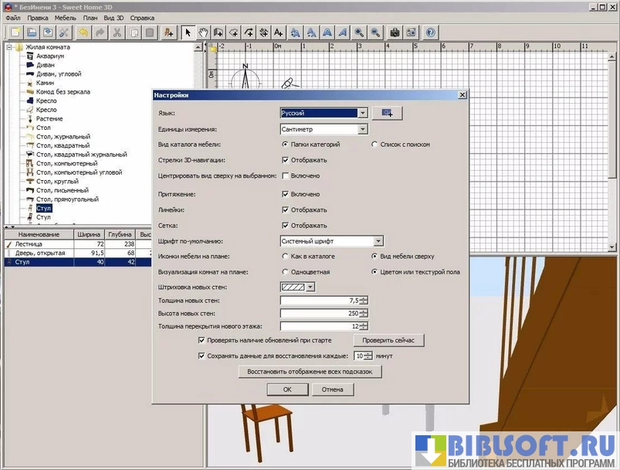
Task: Select the Pan hand tool
Action: click(x=204, y=32)
